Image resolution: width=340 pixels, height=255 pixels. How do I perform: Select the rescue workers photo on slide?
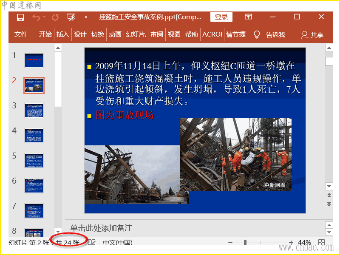[x=236, y=154]
